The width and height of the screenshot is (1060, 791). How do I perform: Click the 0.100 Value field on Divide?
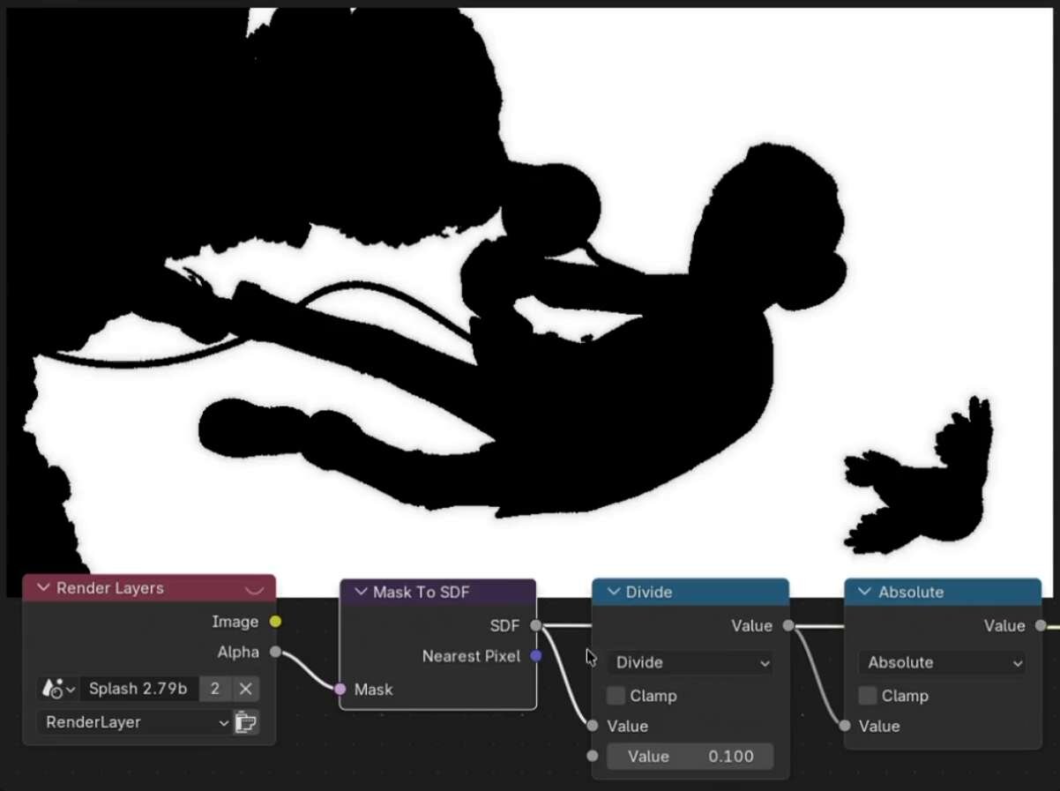pos(690,757)
